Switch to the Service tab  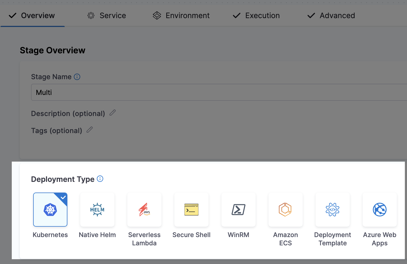coord(107,15)
